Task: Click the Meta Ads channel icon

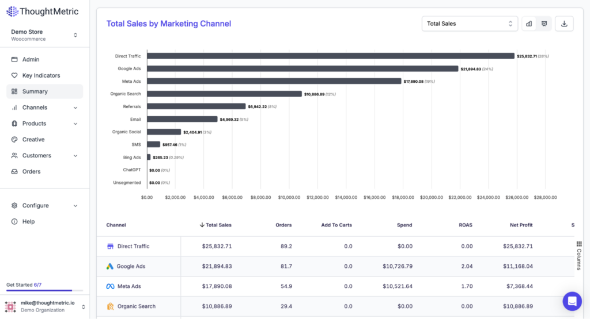Action: pyautogui.click(x=110, y=286)
